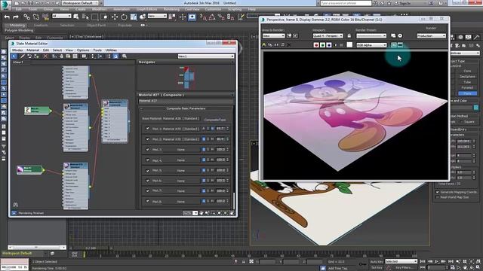Uncheck the Mat. 2 Material #30 checkbox
This screenshot has height=271, width=483.
point(148,139)
